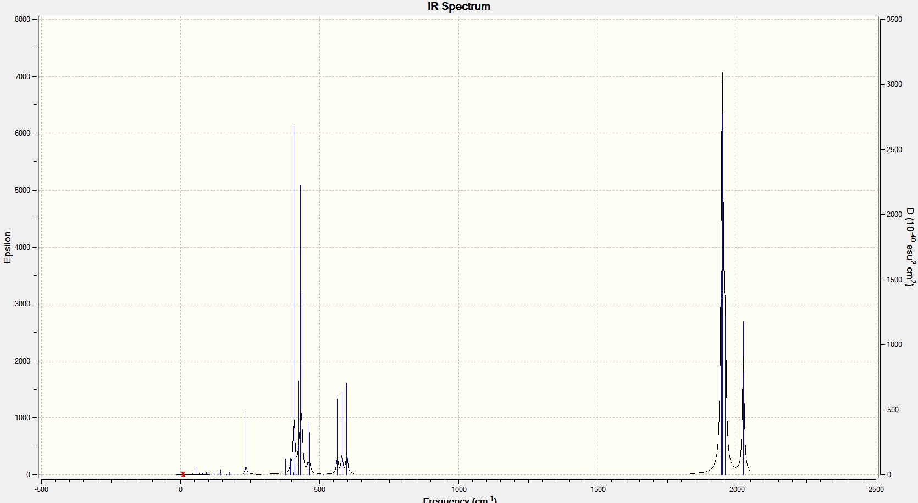
Task: Click the Epsilon axis label
Action: pos(7,247)
